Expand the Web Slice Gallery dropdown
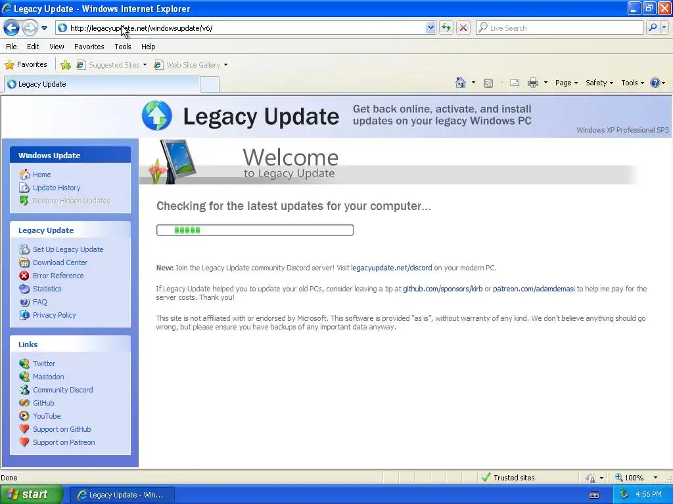The width and height of the screenshot is (673, 504). [x=226, y=65]
